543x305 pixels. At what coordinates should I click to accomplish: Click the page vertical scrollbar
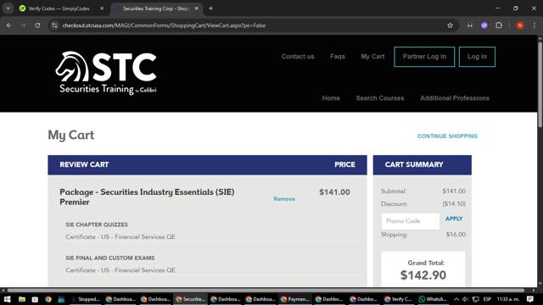coord(540,85)
